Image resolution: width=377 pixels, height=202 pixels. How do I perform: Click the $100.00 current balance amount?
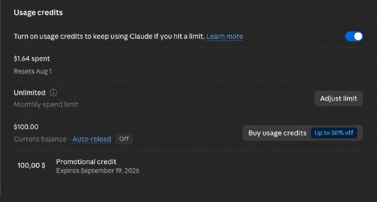[x=26, y=127]
